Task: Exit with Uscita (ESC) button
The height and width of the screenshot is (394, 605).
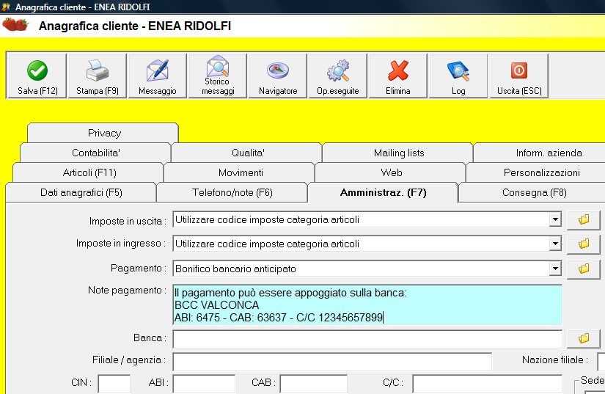Action: 519,76
